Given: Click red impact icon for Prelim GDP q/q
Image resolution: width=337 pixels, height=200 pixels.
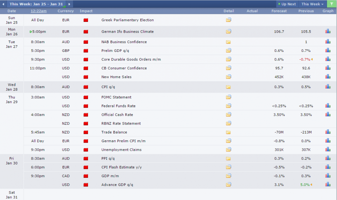Looking at the screenshot, I should 86,51.
